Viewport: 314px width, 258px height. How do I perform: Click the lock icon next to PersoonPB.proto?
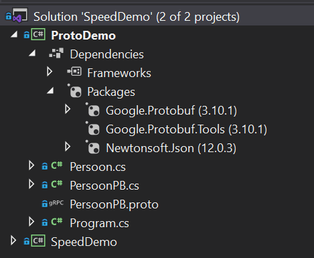click(x=45, y=204)
